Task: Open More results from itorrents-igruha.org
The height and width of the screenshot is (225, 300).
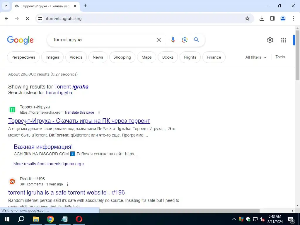Action: point(49,164)
